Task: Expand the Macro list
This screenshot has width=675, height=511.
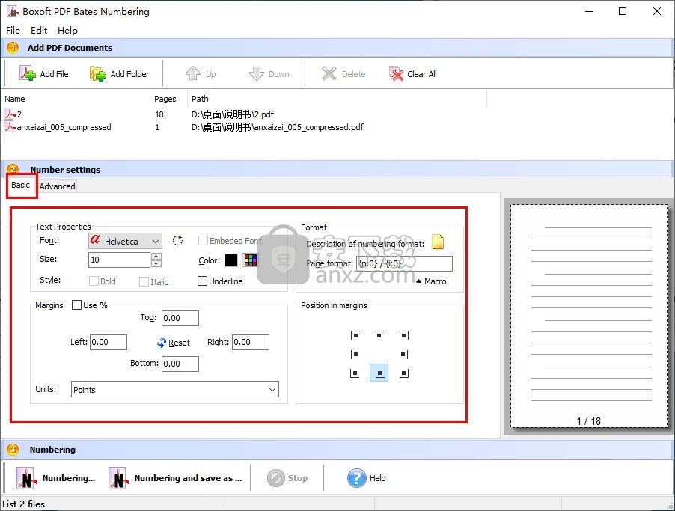Action: coord(431,281)
